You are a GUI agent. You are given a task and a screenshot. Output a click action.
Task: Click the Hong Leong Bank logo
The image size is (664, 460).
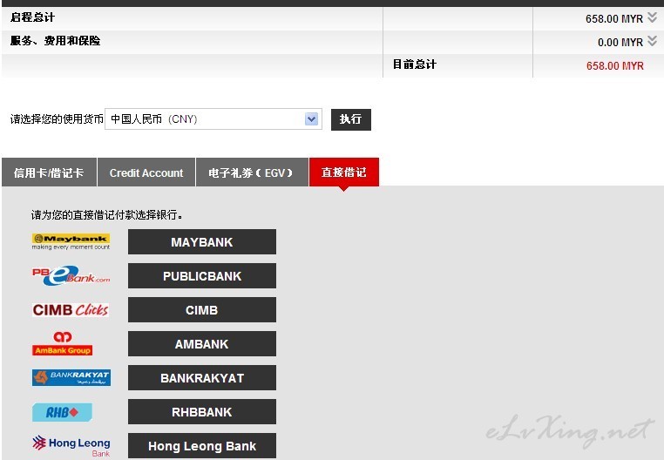[71, 446]
